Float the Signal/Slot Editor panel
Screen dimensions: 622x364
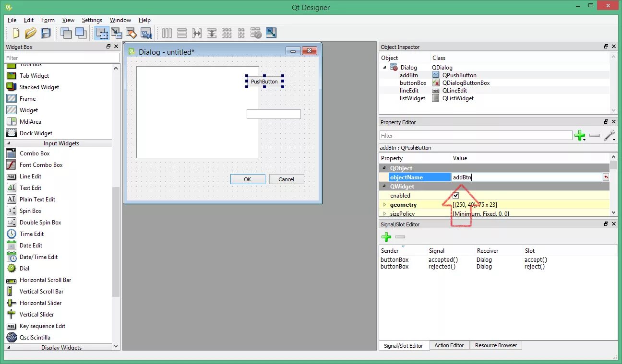click(606, 224)
